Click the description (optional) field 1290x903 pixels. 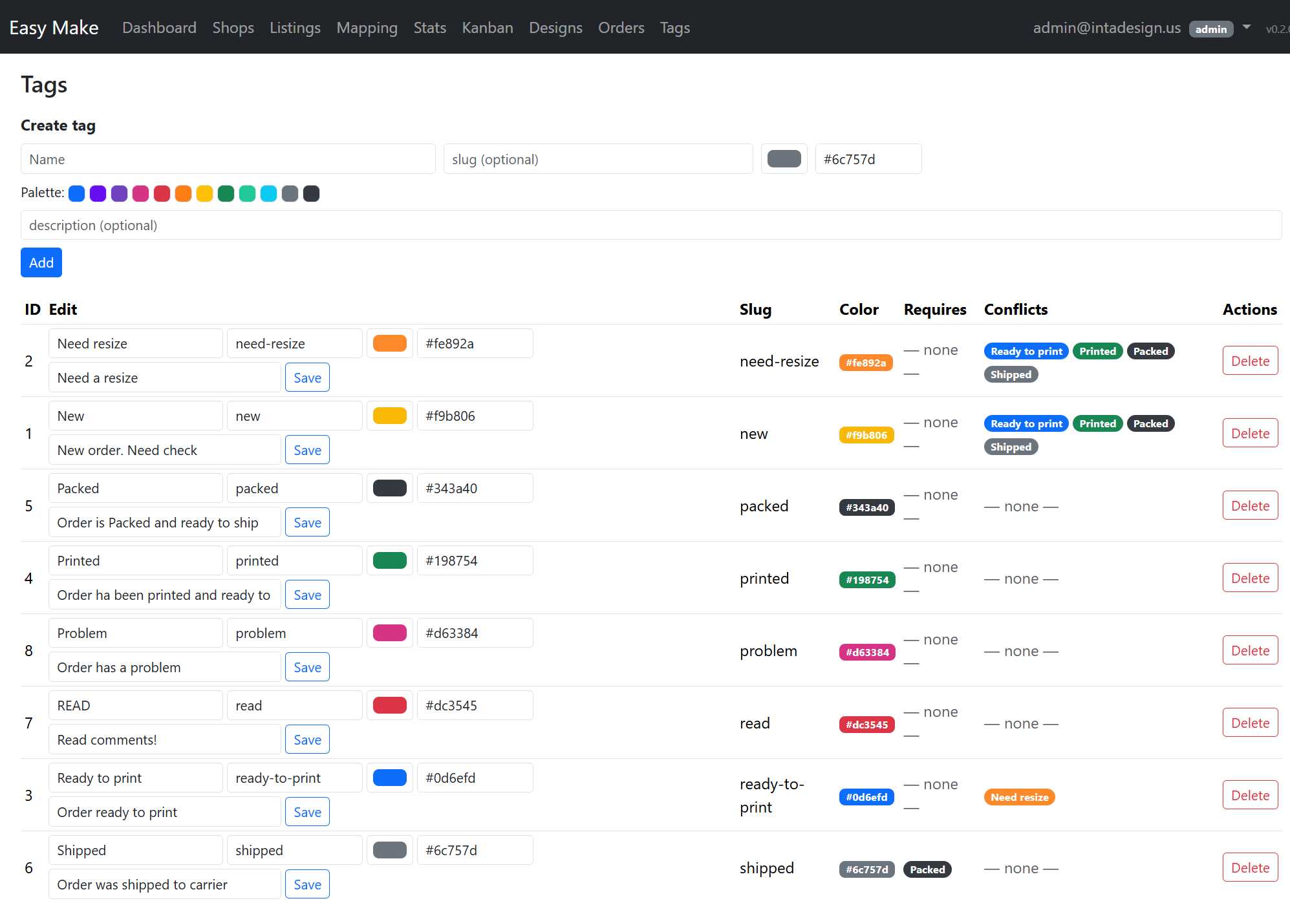650,225
